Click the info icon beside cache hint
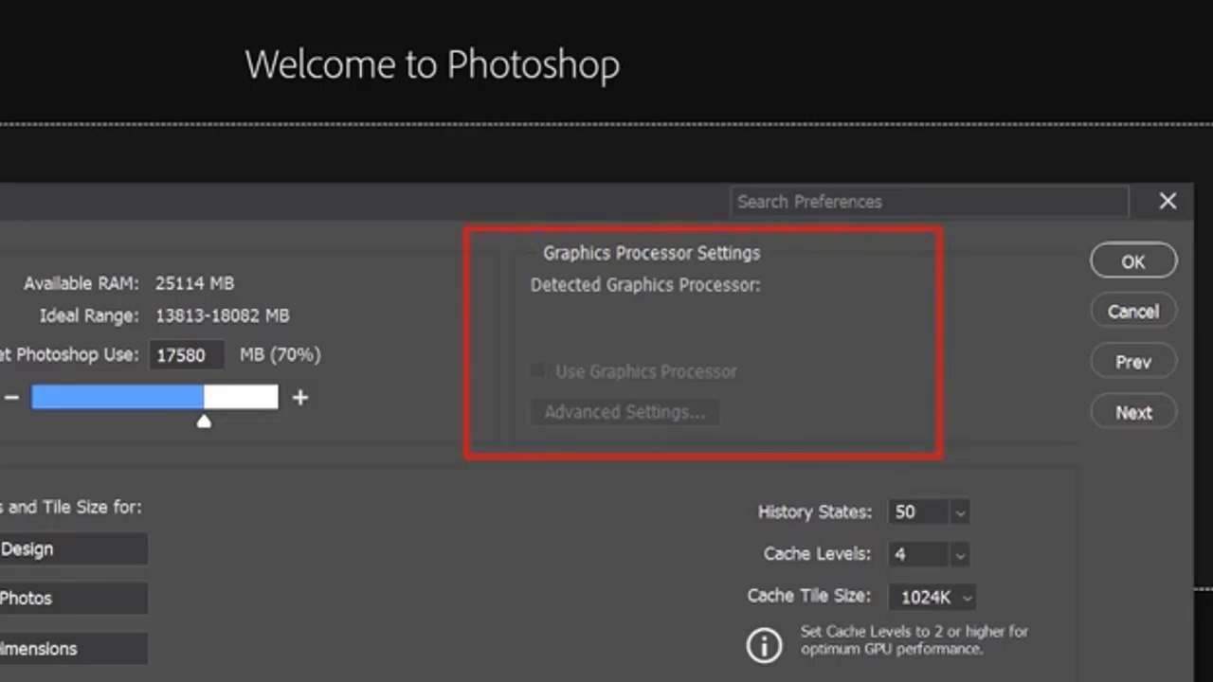Screen dimensions: 1213x682 [764, 646]
